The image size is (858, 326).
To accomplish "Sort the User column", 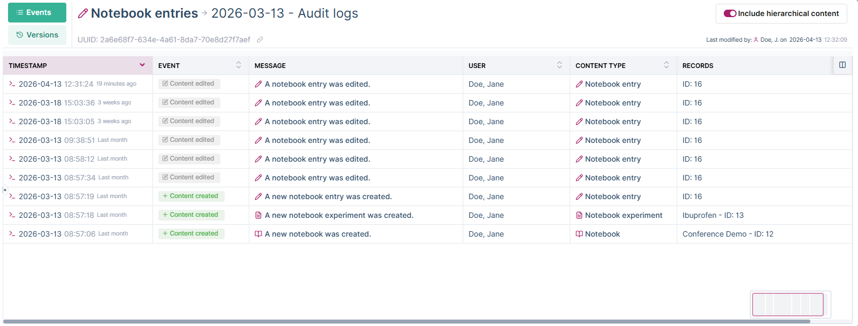I will click(560, 65).
